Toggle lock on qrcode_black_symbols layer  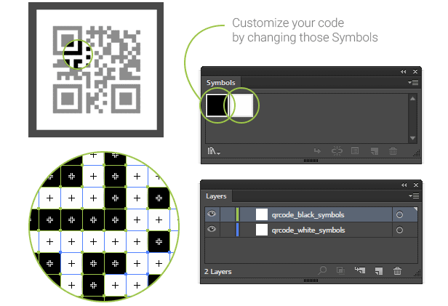click(x=228, y=214)
